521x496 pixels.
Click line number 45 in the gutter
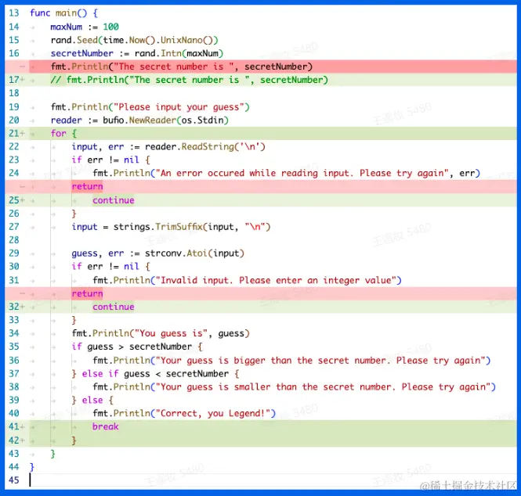point(14,480)
